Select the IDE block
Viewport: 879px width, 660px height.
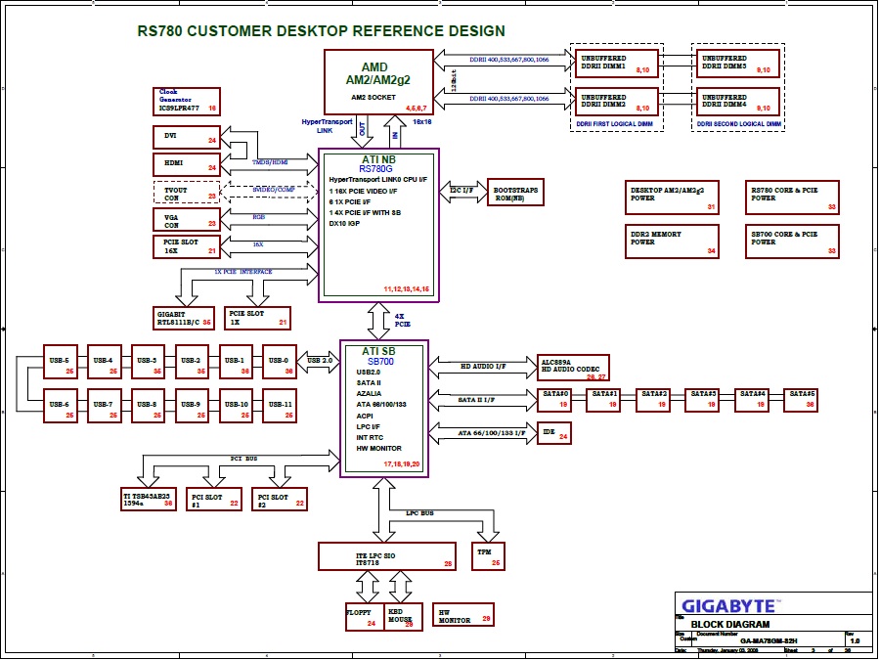coord(553,433)
